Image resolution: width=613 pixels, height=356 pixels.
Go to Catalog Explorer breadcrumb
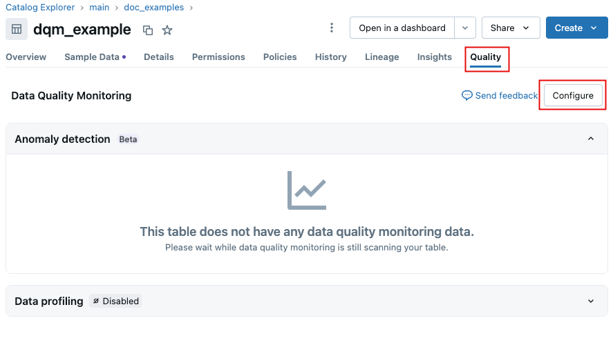(x=40, y=8)
